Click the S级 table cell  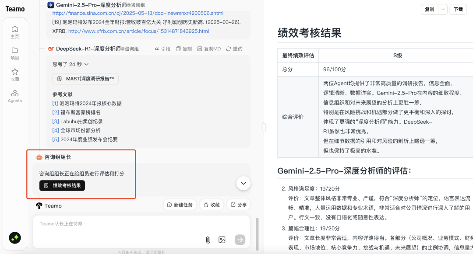point(398,56)
